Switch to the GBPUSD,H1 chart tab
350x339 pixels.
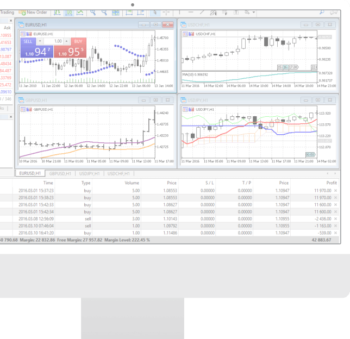(x=60, y=174)
